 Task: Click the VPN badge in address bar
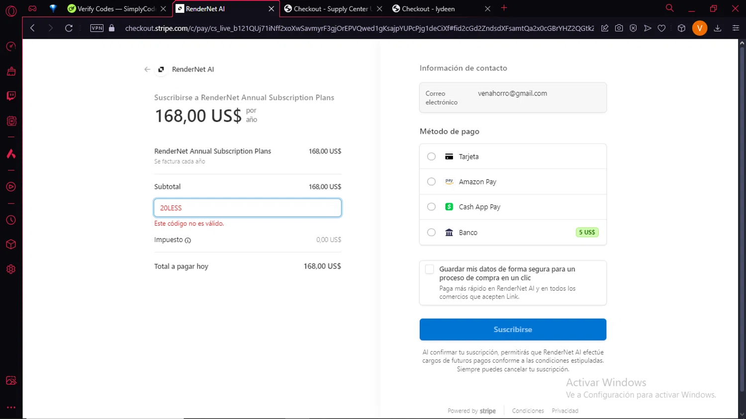click(96, 28)
